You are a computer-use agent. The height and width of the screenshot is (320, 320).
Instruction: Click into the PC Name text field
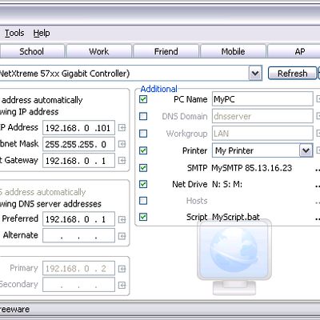[x=262, y=99]
